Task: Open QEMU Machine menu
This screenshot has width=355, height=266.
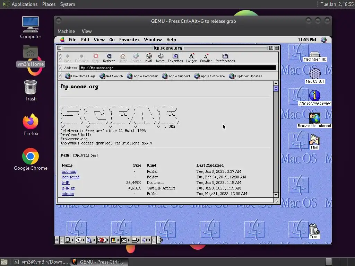Action: point(66,31)
